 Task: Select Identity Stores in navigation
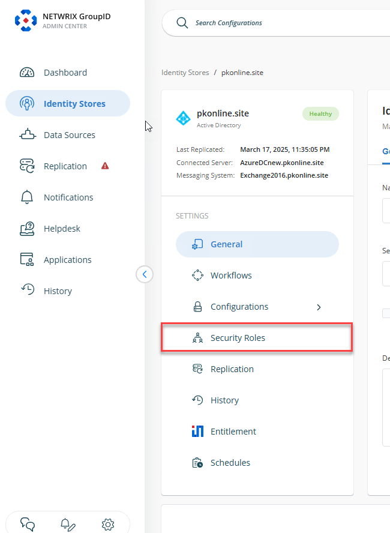tap(68, 103)
